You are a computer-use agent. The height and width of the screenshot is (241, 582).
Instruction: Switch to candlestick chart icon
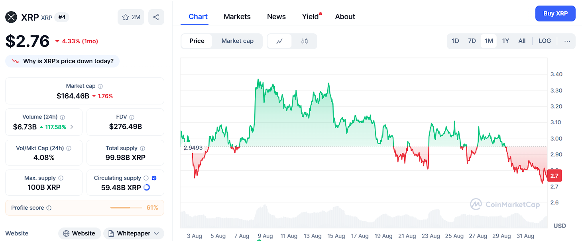tap(305, 41)
